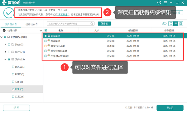Toggle the preview eye icon
This screenshot has width=187, height=114.
(164, 24)
